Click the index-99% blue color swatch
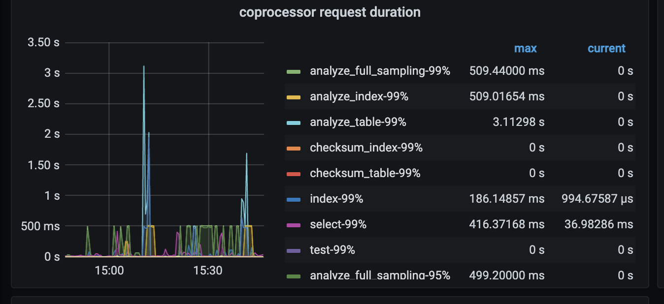The image size is (664, 304). click(294, 199)
